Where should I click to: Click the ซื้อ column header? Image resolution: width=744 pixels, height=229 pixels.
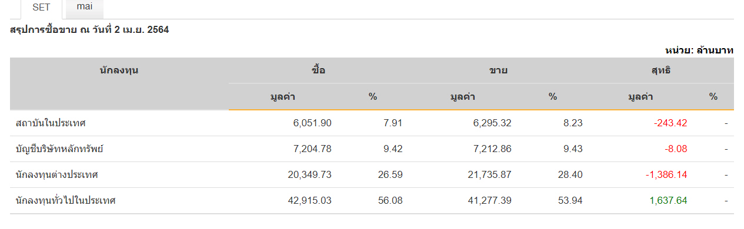[319, 70]
